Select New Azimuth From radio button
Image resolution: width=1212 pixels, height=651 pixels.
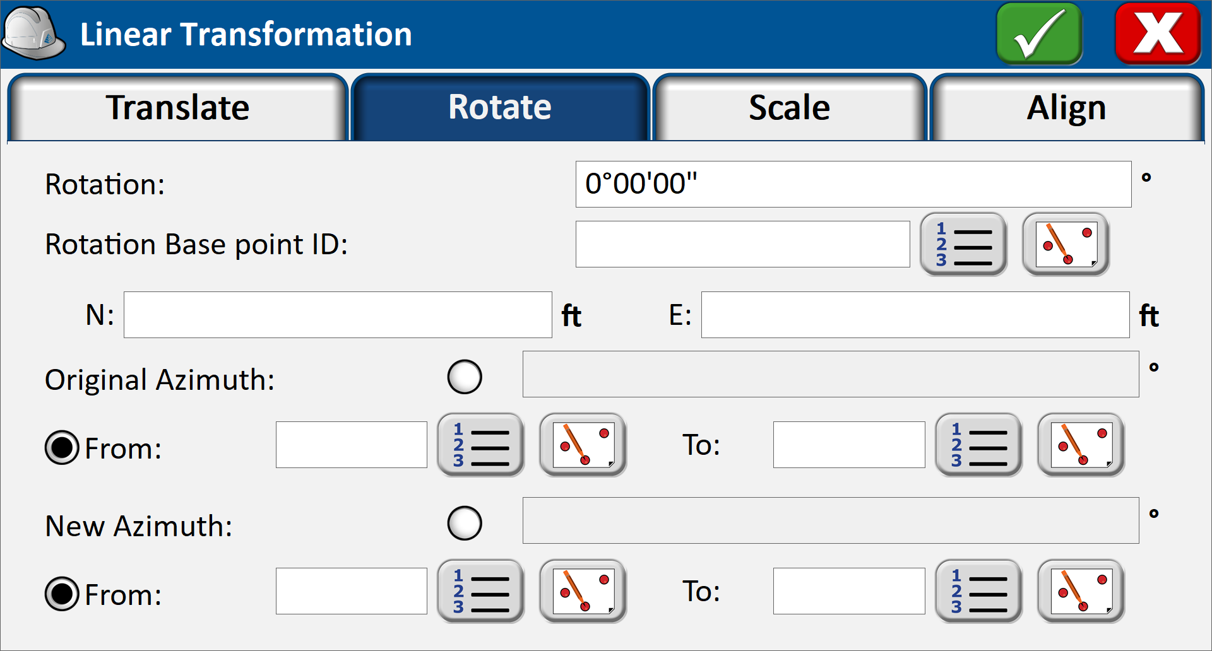point(62,594)
